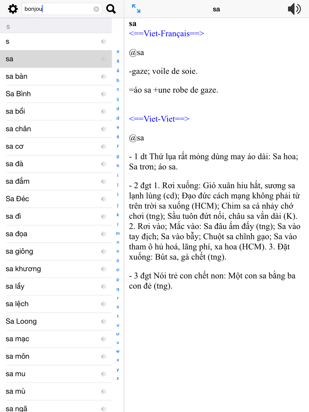Play audio for the entry 's'
The height and width of the screenshot is (412, 309).
(104, 41)
